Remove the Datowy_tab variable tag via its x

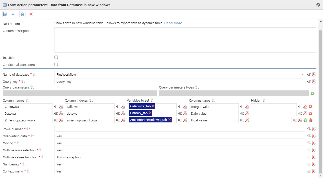pos(150,113)
